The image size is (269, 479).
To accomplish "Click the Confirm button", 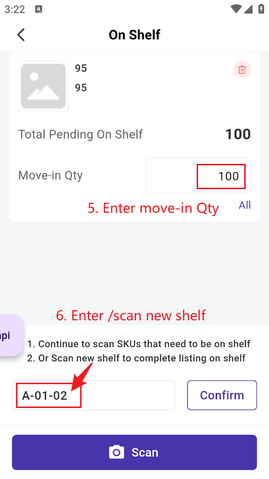I will (222, 395).
